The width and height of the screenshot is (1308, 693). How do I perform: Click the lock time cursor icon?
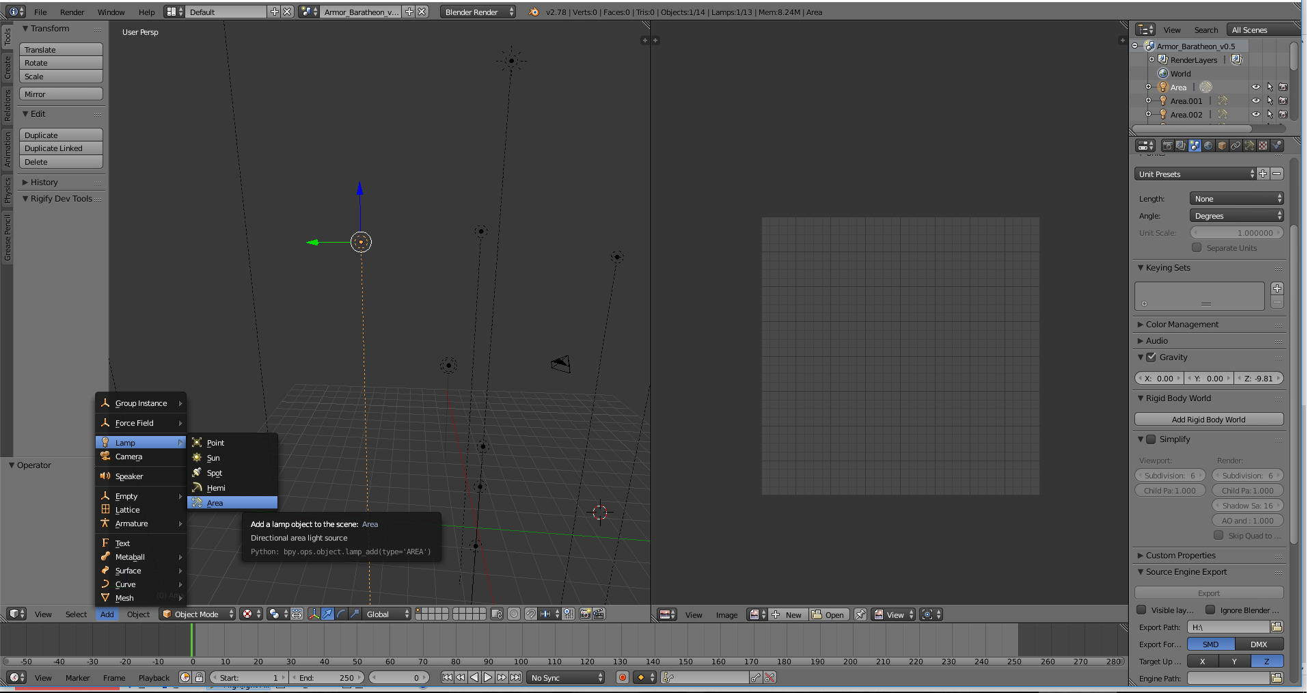click(200, 677)
